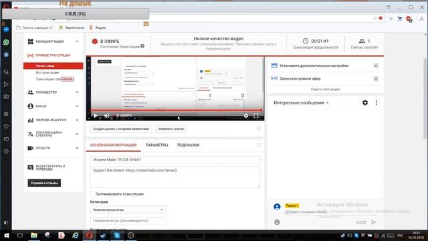
Task: Switch to Hints tab
Action: pos(188,145)
